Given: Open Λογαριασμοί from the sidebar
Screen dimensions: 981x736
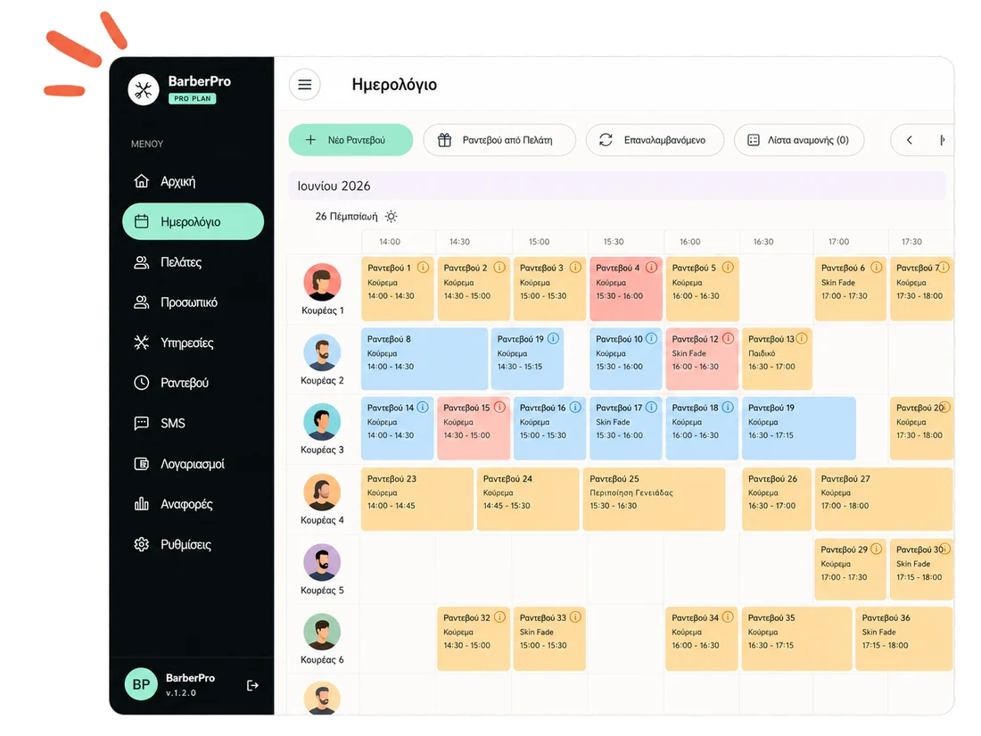Looking at the screenshot, I should pyautogui.click(x=193, y=464).
